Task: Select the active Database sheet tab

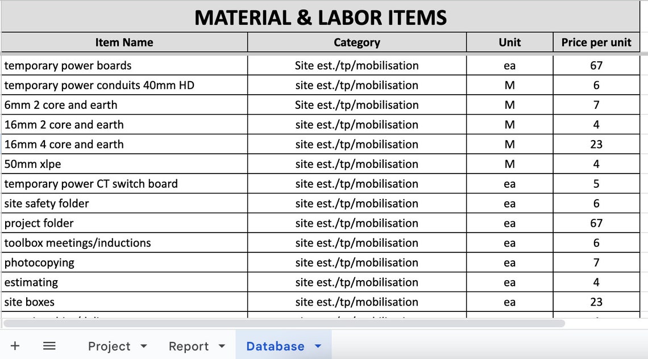Action: tap(276, 346)
